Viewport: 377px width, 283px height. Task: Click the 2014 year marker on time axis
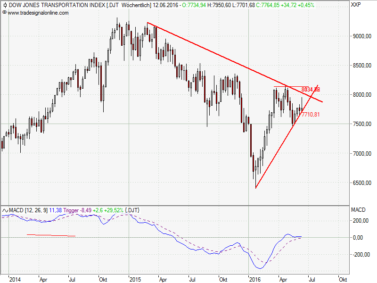point(15,279)
